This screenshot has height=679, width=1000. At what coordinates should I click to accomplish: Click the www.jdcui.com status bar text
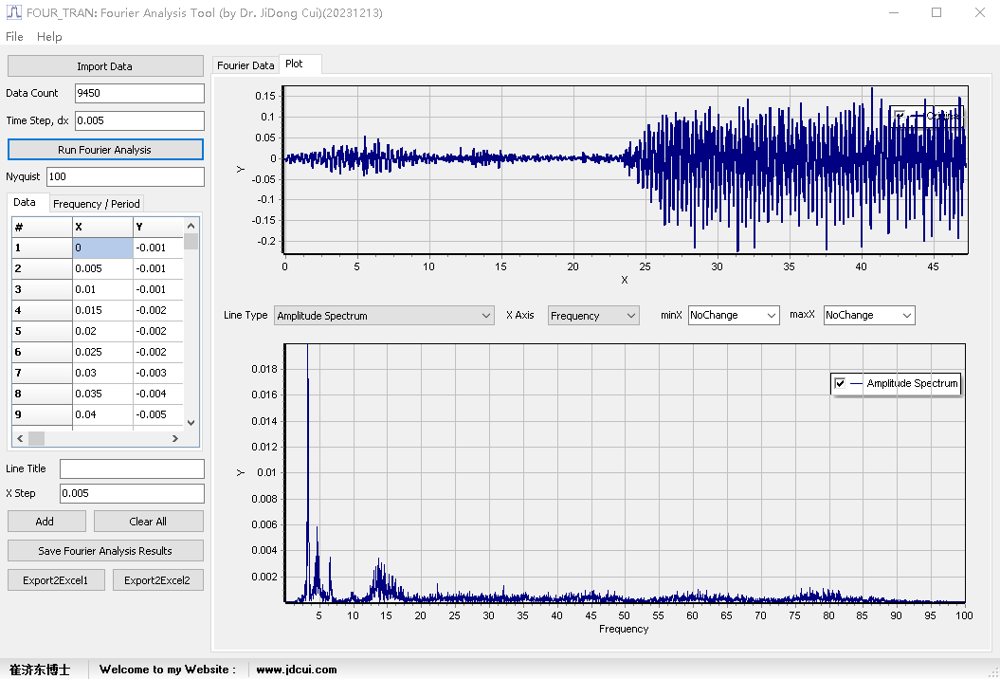click(297, 670)
